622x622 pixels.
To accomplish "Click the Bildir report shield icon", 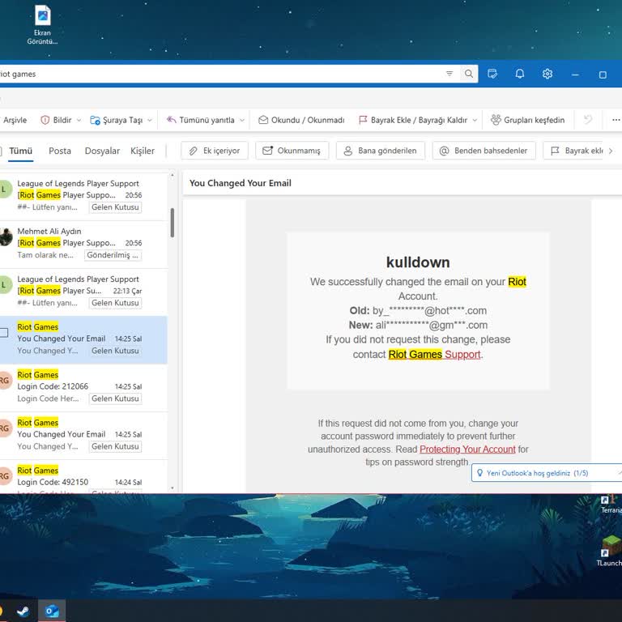I will (45, 120).
